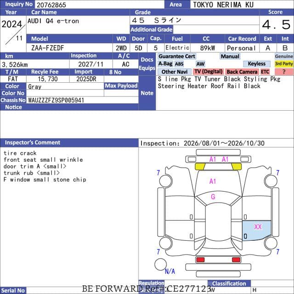Click the Keyless equipment tag
The height and width of the screenshot is (294, 294).
257,64
